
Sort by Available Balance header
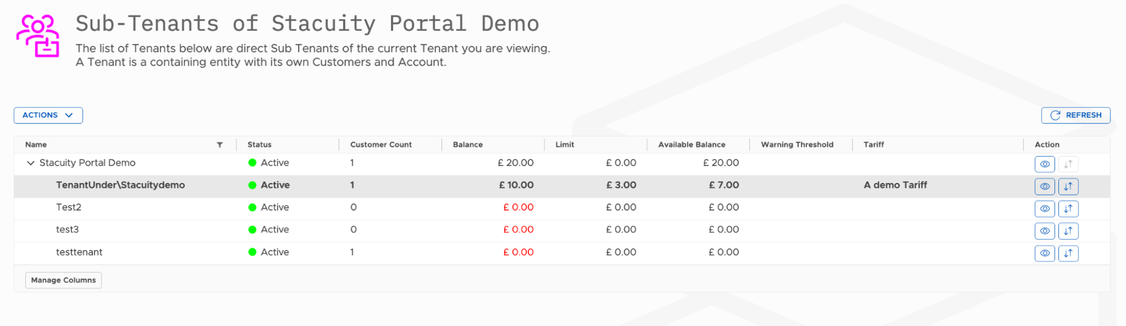[x=692, y=145]
